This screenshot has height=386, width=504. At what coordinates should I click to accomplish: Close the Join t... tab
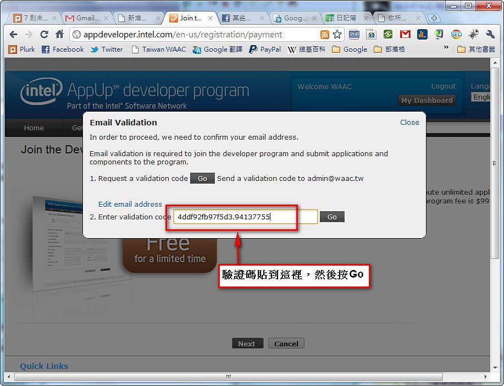click(x=210, y=18)
